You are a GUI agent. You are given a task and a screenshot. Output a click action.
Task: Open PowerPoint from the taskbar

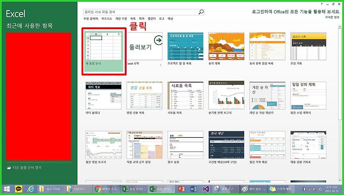click(x=181, y=189)
